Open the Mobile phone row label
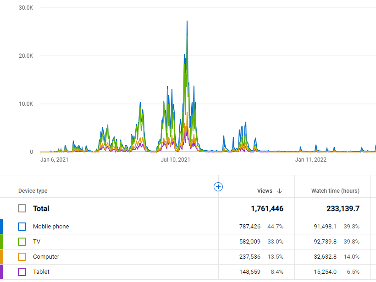Image resolution: width=376 pixels, height=282 pixels. pos(51,226)
